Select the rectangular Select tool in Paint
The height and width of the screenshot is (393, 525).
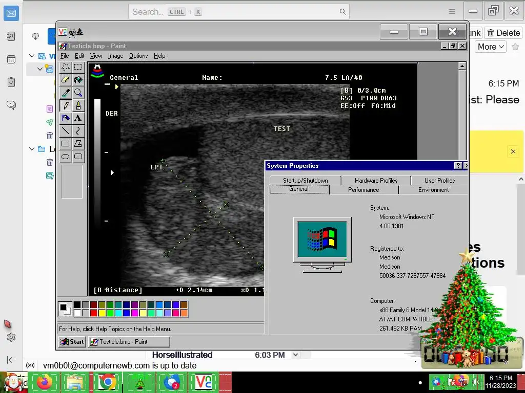pos(78,67)
